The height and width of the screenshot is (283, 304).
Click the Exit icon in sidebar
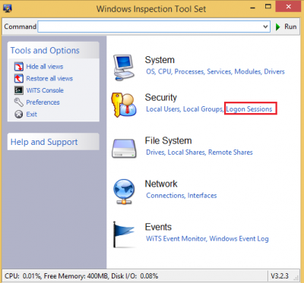19,115
